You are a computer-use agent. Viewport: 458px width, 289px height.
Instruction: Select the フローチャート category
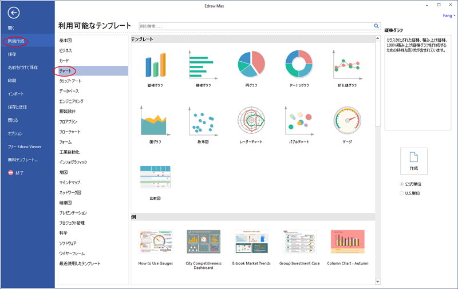pyautogui.click(x=69, y=132)
